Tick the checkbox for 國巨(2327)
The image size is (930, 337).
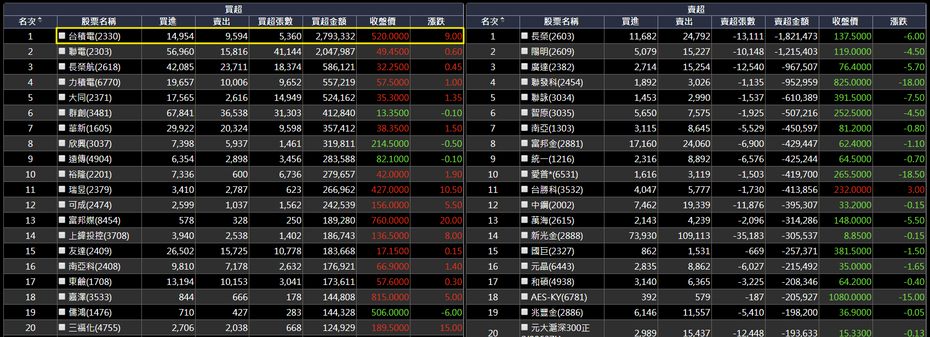524,250
